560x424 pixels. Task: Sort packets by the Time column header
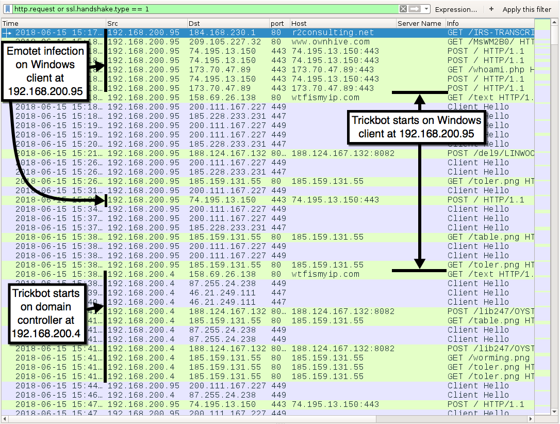point(52,23)
